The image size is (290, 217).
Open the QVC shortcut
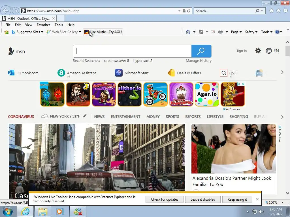228,73
